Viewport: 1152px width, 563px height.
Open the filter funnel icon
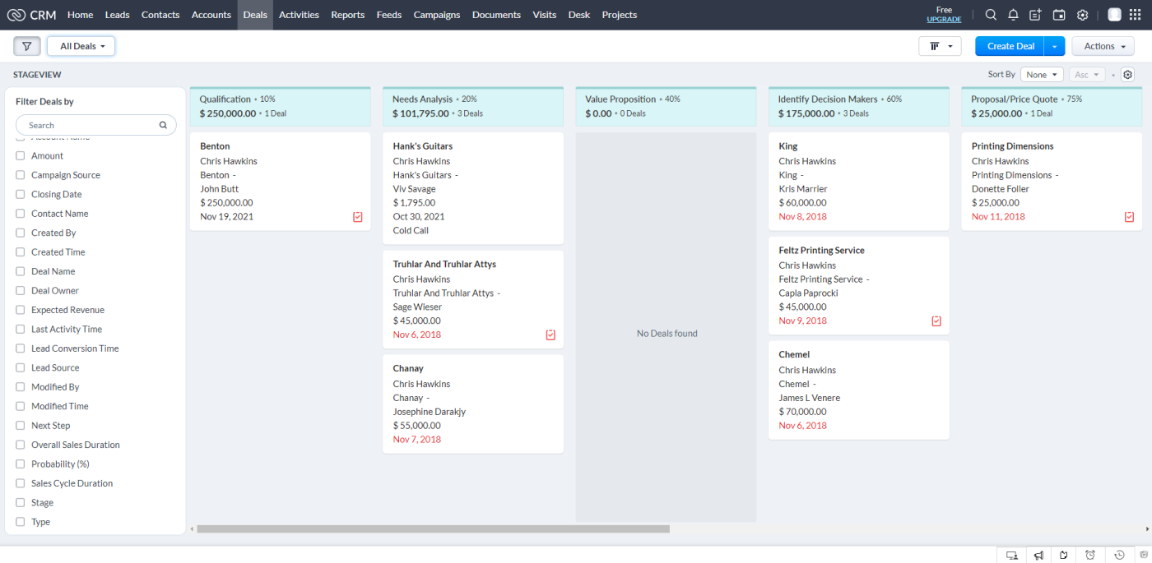click(x=26, y=46)
